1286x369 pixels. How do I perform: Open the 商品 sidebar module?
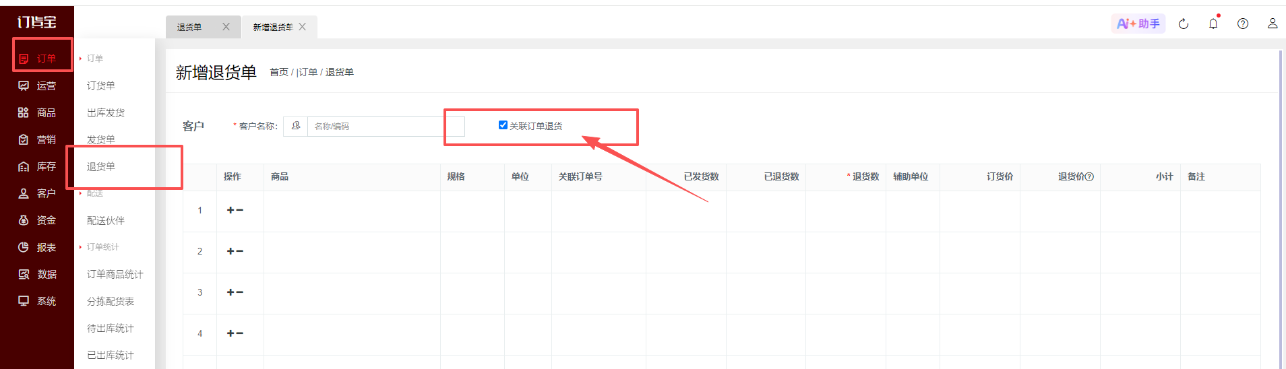[x=37, y=112]
